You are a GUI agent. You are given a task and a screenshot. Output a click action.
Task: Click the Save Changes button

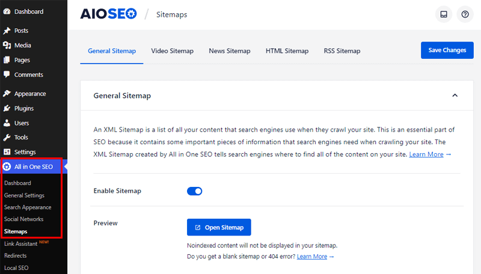pyautogui.click(x=447, y=50)
